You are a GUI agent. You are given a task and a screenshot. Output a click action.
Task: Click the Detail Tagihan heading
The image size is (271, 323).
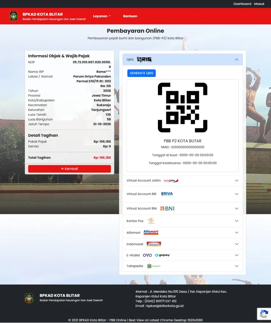coord(43,135)
